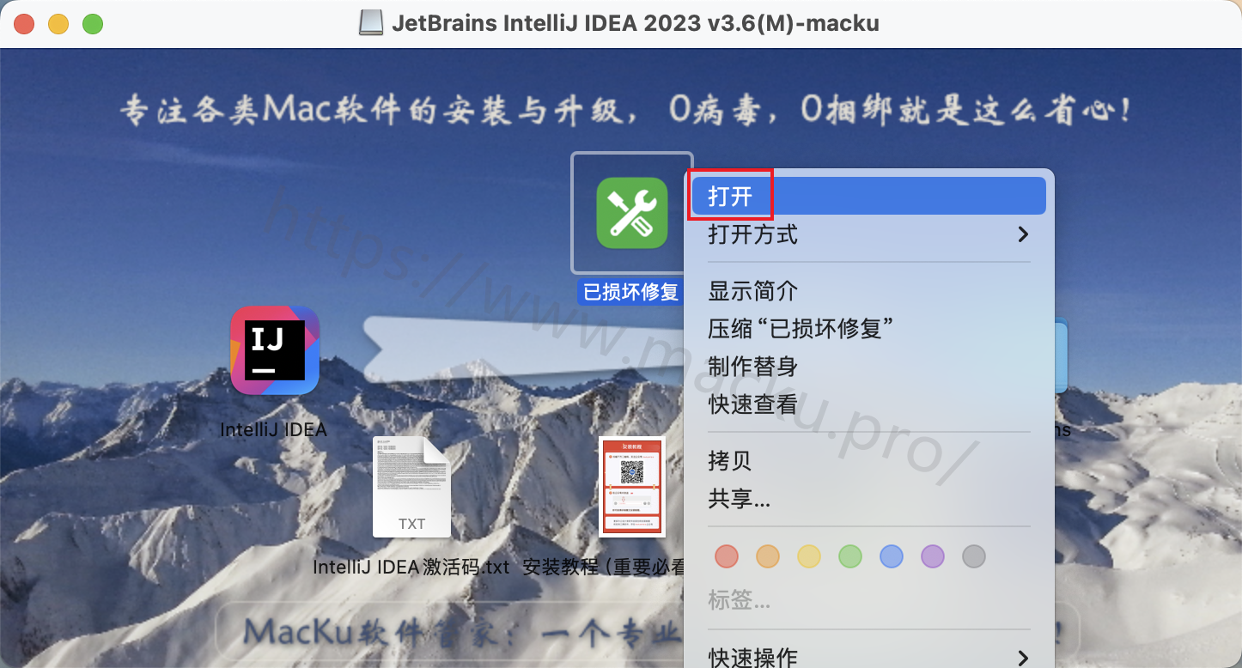Viewport: 1242px width, 668px height.
Task: Click the IntelliJ IDEA app icon
Action: pyautogui.click(x=275, y=350)
